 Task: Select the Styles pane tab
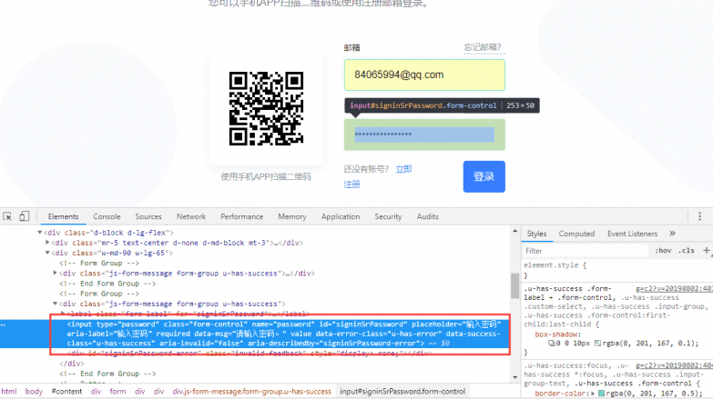click(x=536, y=234)
